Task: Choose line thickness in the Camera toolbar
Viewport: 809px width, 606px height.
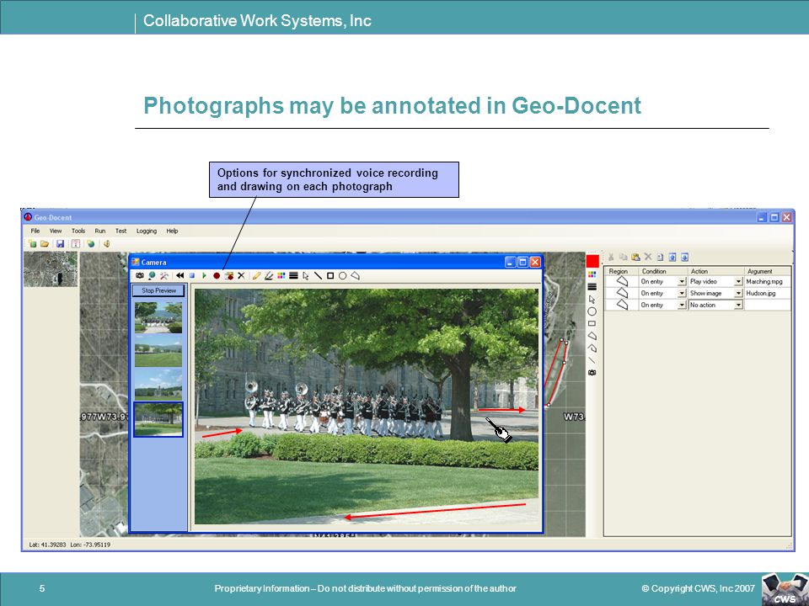Action: 293,276
